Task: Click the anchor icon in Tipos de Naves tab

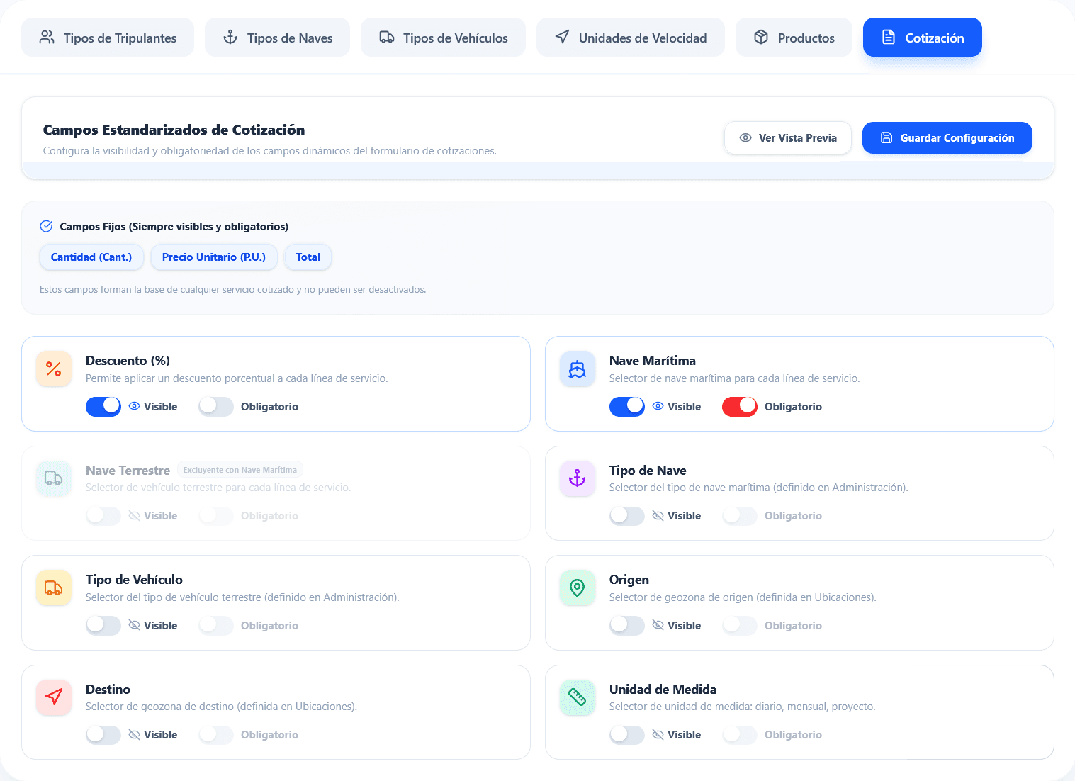Action: 230,38
